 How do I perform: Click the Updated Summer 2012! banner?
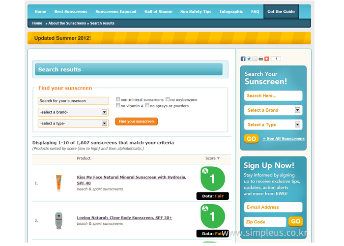point(169,38)
